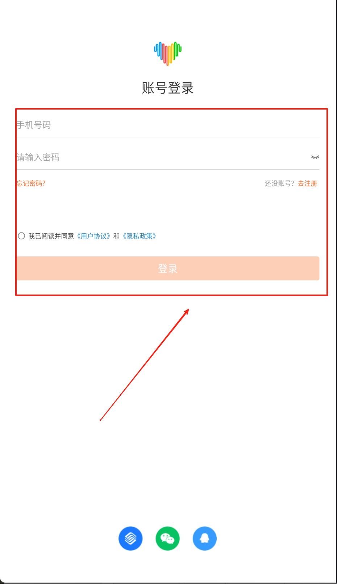View the 《隐私政策》 privacy policy
The height and width of the screenshot is (584, 337).
pos(140,236)
